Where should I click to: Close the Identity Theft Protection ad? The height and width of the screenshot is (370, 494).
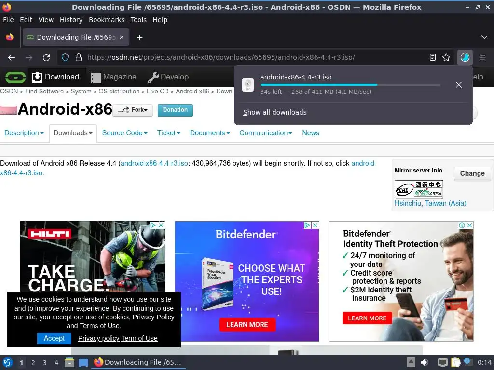coord(470,225)
